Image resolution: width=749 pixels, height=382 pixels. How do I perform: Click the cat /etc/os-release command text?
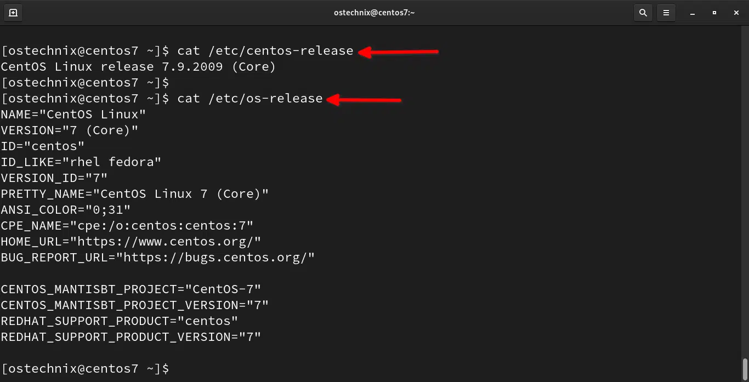[x=249, y=98]
